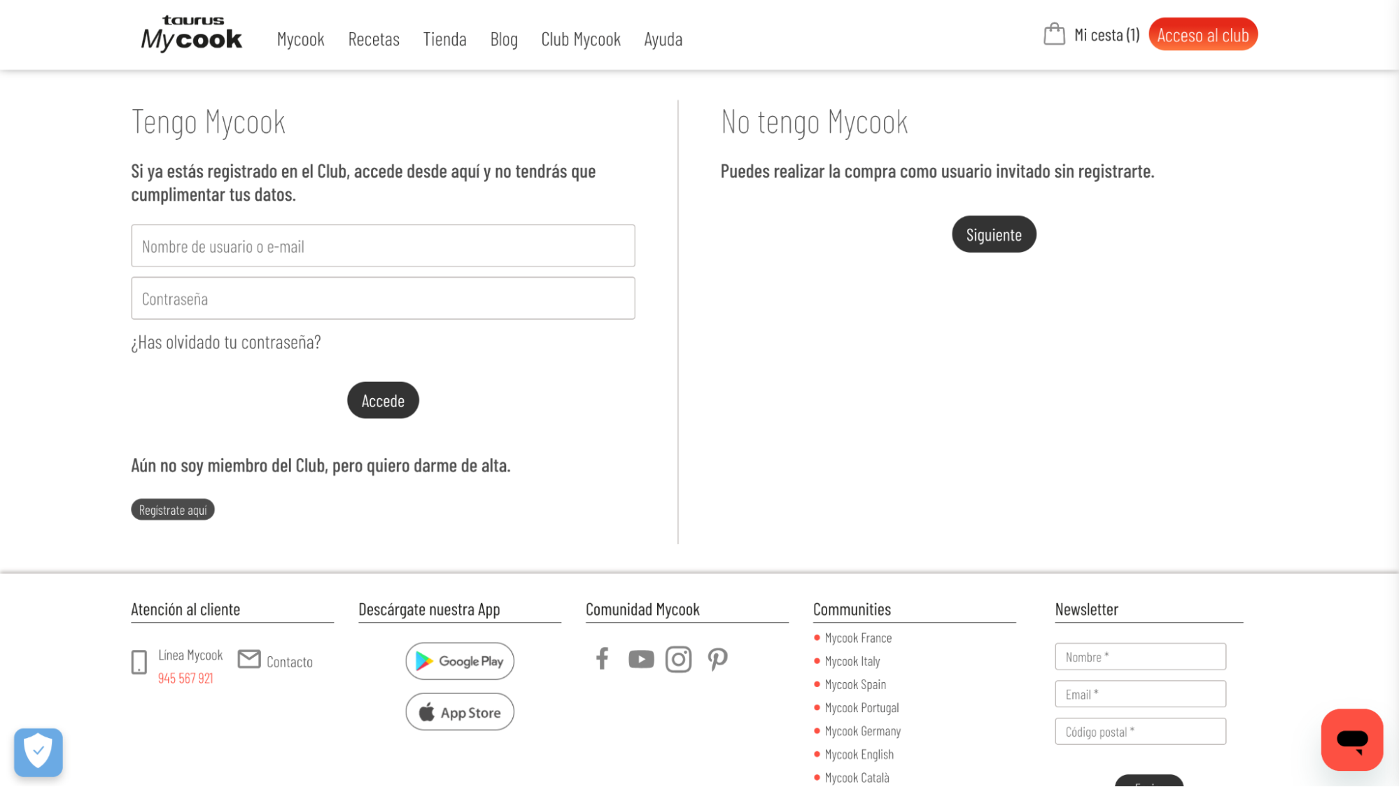1399x787 pixels.
Task: Click the Acceso al club button
Action: [x=1202, y=34]
